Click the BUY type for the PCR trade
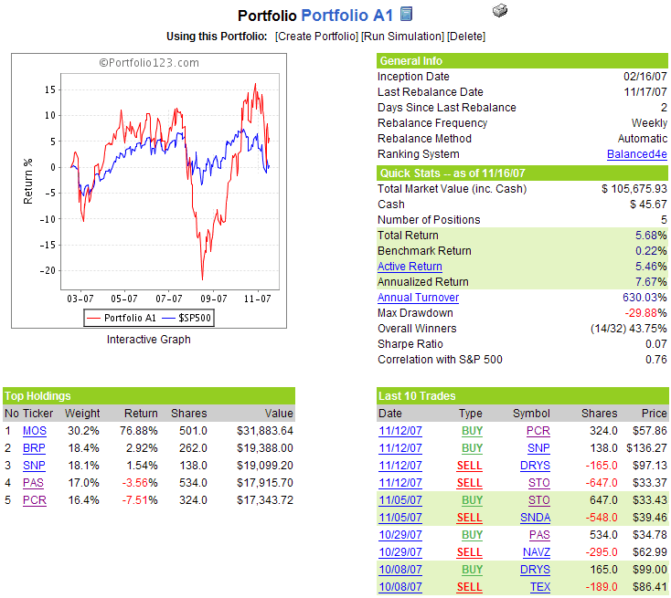The image size is (671, 598). [472, 431]
